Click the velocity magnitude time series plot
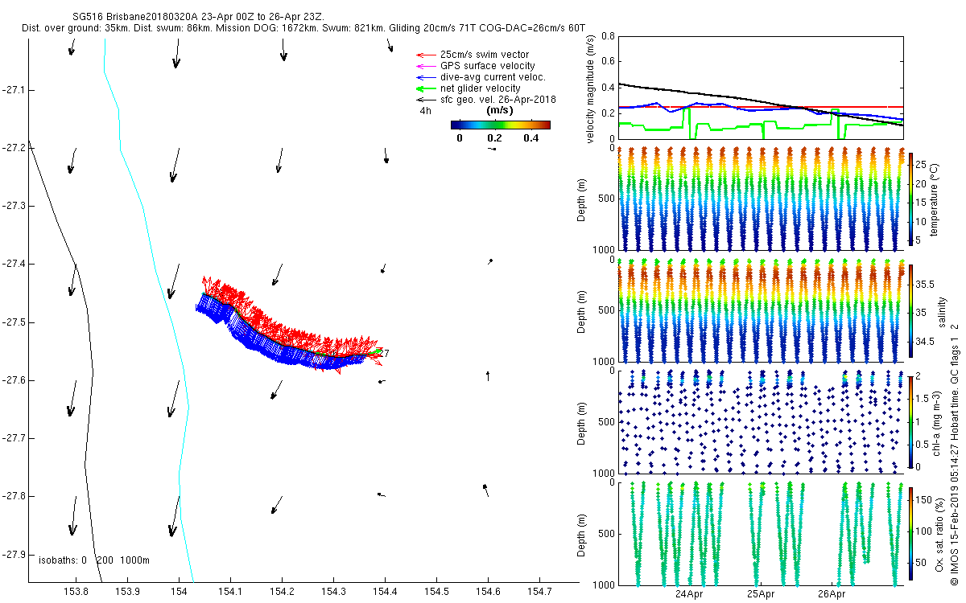This screenshot has height=603, width=966. pyautogui.click(x=761, y=88)
